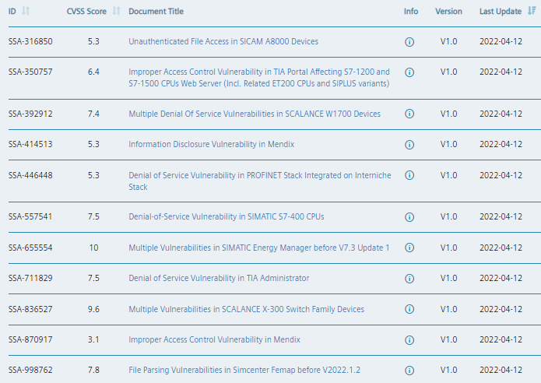Image resolution: width=541 pixels, height=383 pixels.
Task: Click CVSS score 7.8 for SSA-998762
Action: coord(93,370)
